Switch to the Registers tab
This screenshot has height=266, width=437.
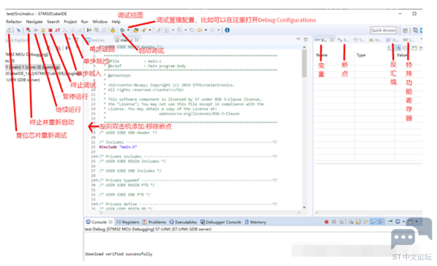point(128,222)
